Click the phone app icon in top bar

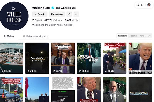(142, 5)
